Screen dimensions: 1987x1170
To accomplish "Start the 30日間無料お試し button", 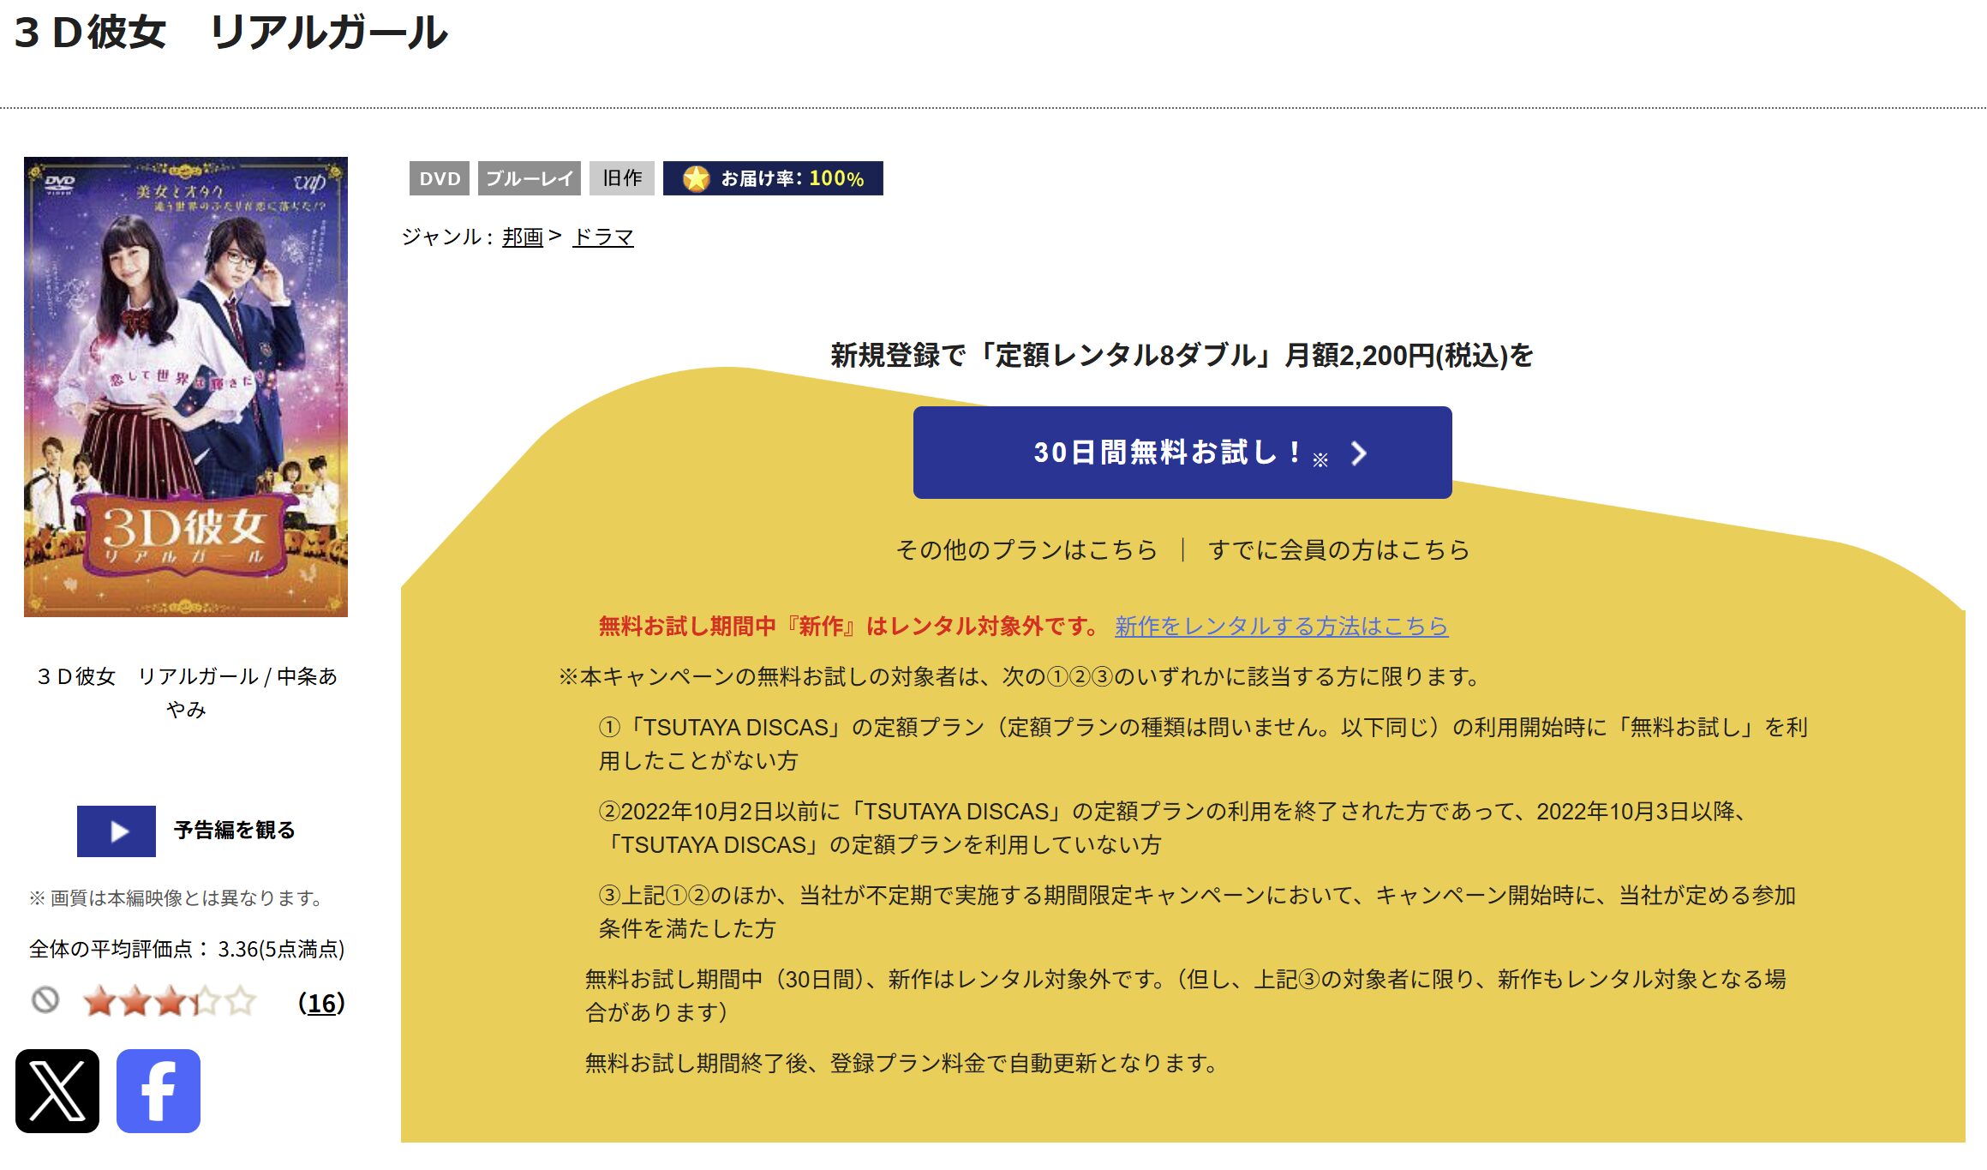I will tap(1182, 453).
